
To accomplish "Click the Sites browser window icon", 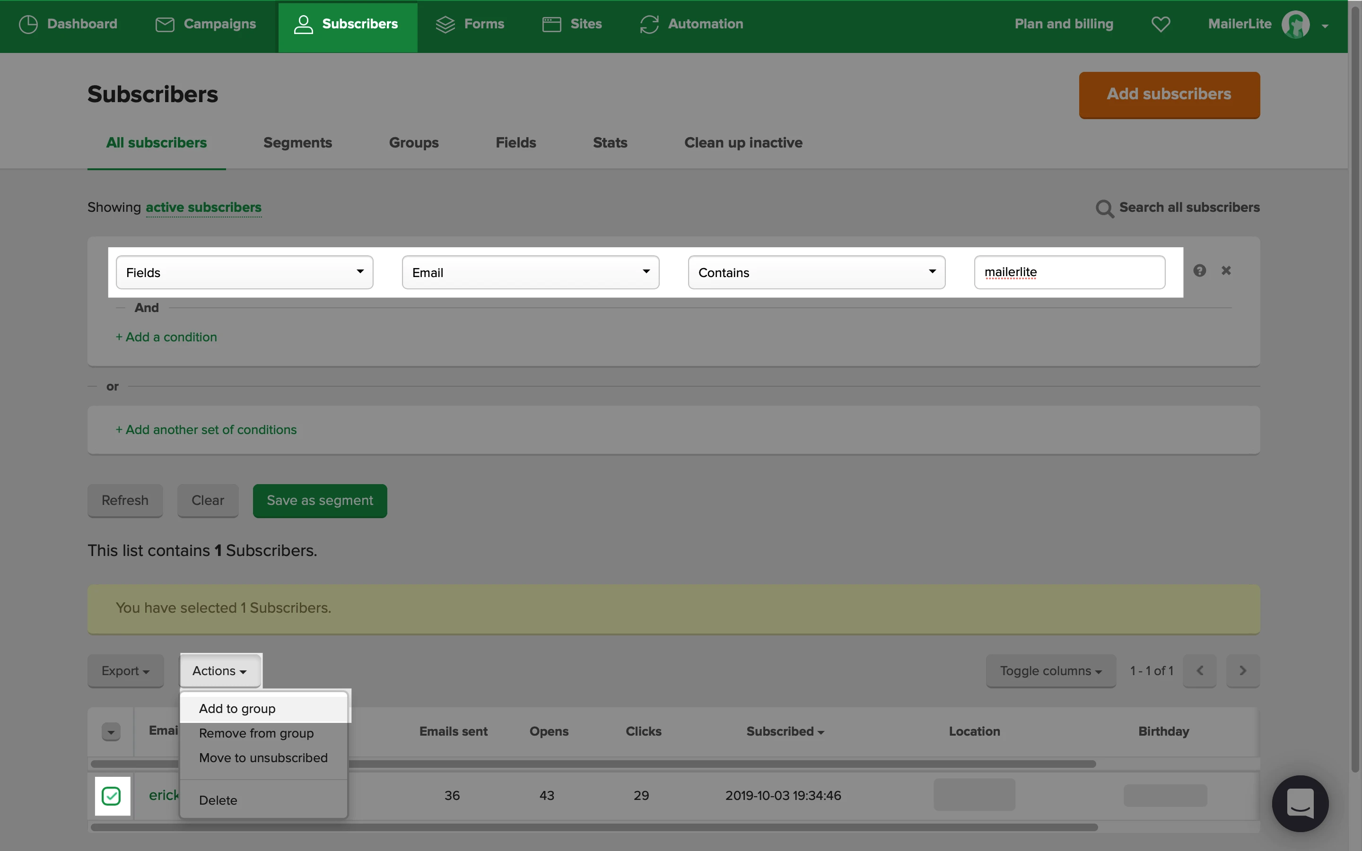I will pos(551,24).
